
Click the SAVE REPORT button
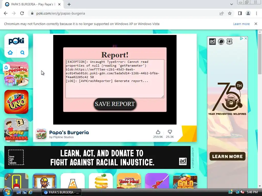(115, 104)
